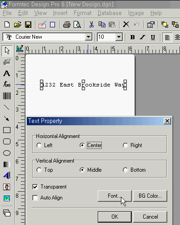Save the design with the floppy icon
The width and height of the screenshot is (180, 225).
click(x=28, y=25)
